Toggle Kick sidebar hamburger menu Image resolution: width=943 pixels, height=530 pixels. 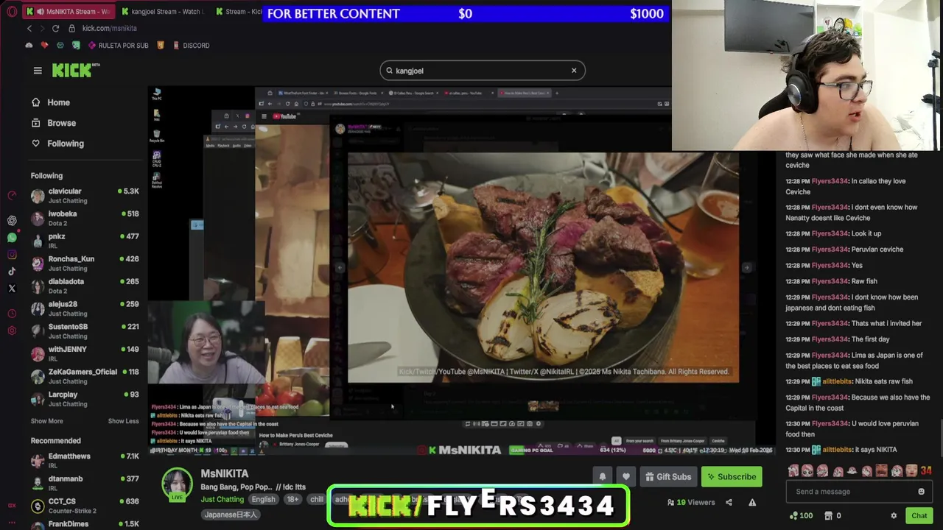[x=38, y=71]
